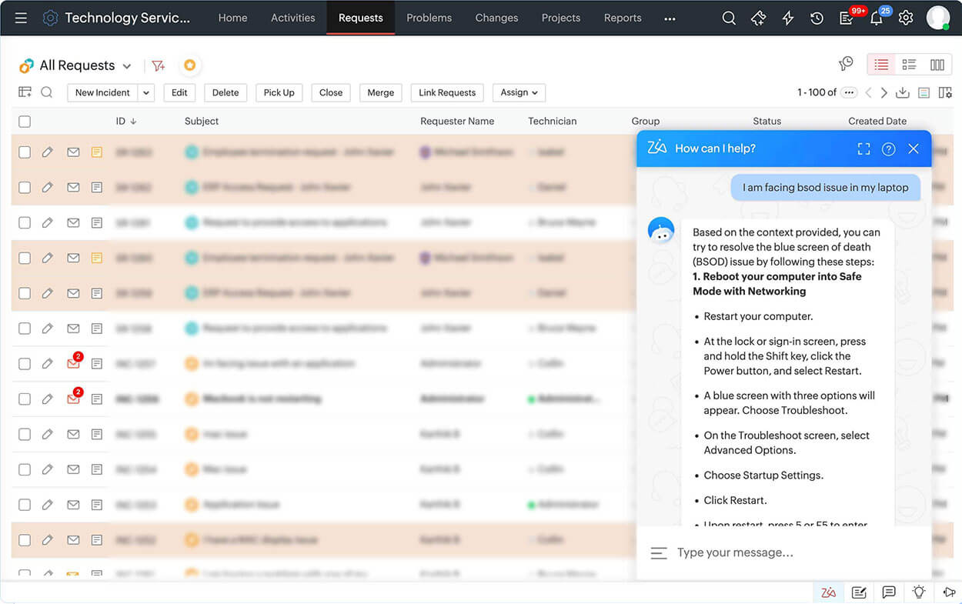This screenshot has height=604, width=962.
Task: Open the quick actions lightning icon
Action: point(787,18)
